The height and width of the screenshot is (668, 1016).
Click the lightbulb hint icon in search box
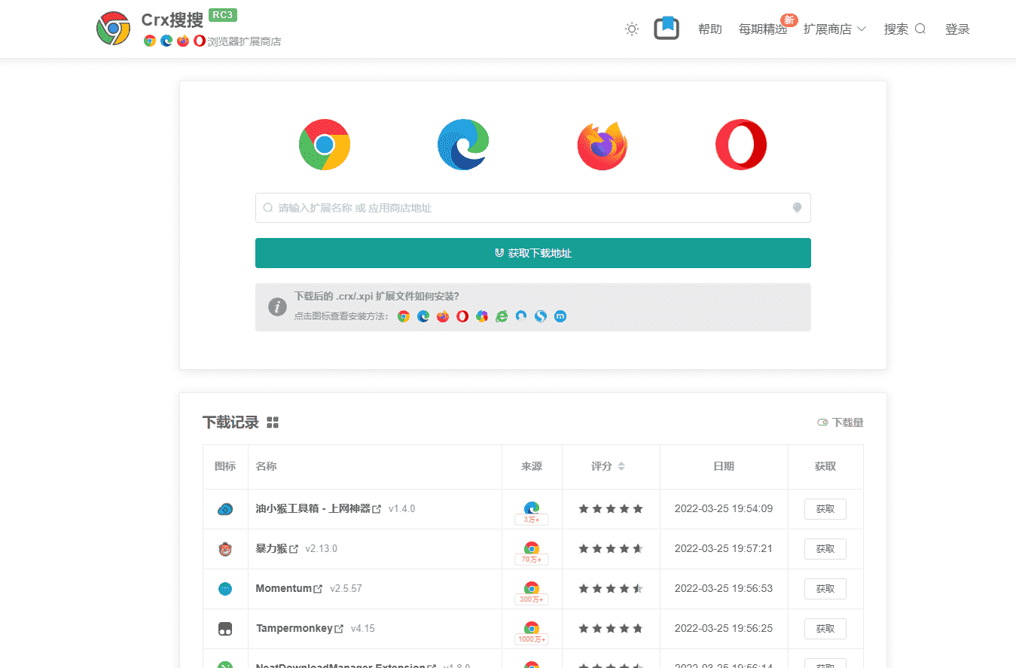point(797,208)
